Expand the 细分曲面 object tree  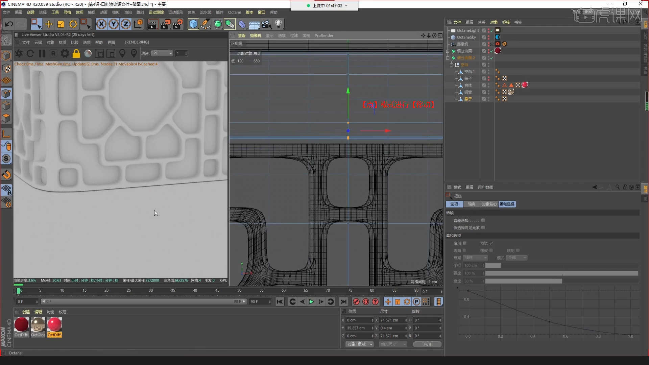[x=448, y=51]
